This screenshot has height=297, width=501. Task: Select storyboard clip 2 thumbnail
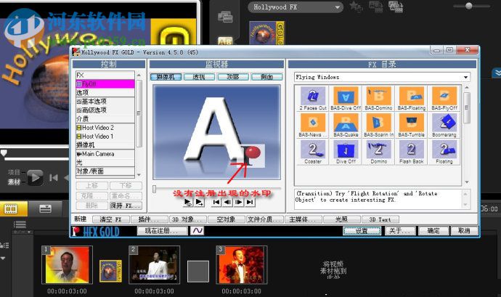155,265
